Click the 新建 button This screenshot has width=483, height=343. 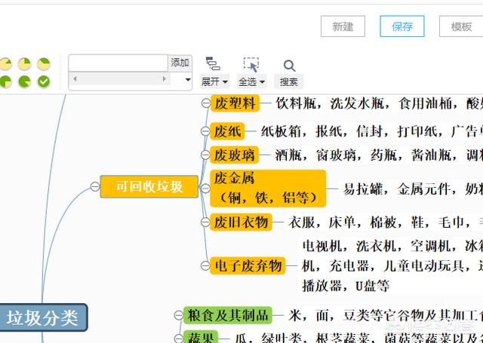point(343,26)
